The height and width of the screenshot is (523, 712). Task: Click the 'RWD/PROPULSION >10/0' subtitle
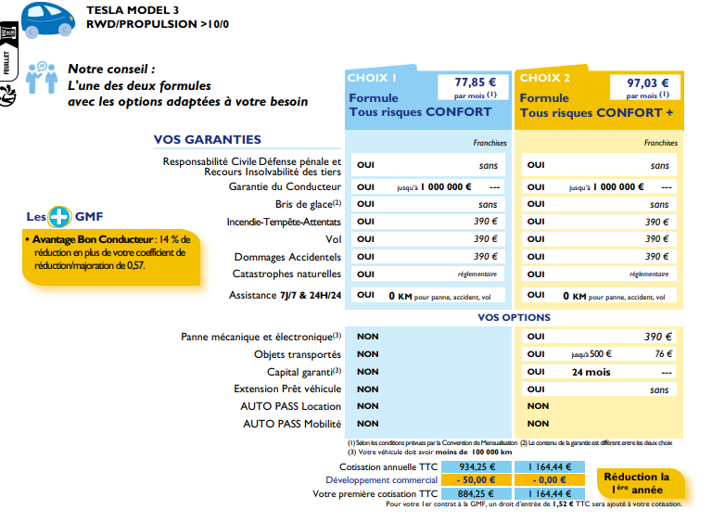tap(158, 24)
